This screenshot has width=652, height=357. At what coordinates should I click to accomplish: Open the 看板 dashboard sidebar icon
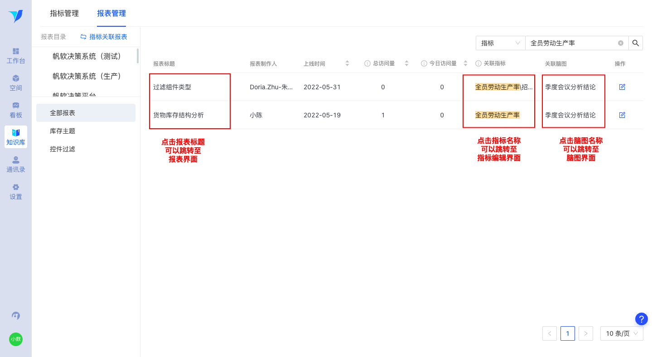(16, 110)
